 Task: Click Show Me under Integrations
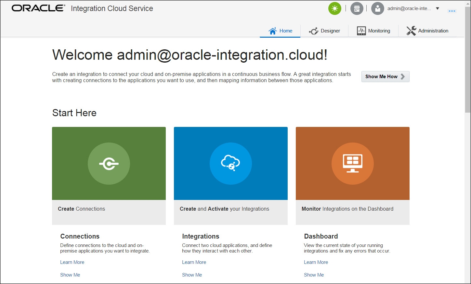192,275
